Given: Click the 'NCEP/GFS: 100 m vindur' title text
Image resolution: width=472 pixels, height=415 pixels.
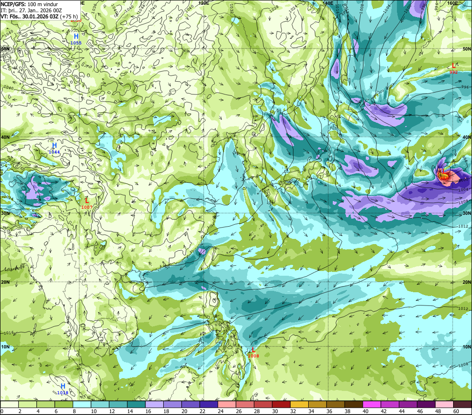Looking at the screenshot, I should pyautogui.click(x=29, y=4).
